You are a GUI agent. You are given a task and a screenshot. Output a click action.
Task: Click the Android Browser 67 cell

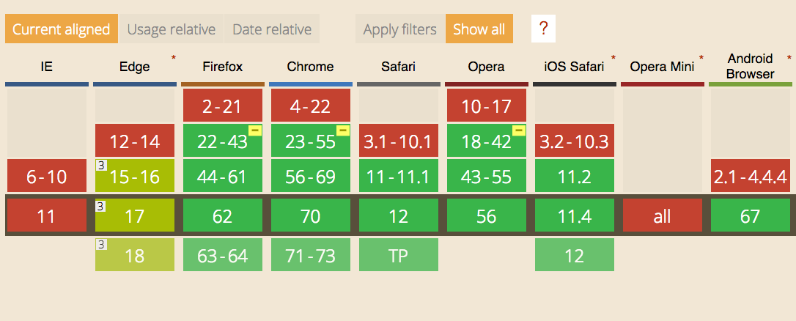pyautogui.click(x=751, y=216)
